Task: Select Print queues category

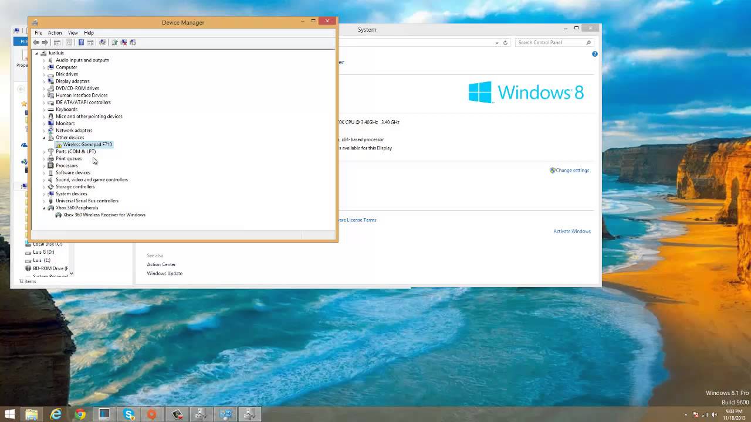Action: pos(69,158)
